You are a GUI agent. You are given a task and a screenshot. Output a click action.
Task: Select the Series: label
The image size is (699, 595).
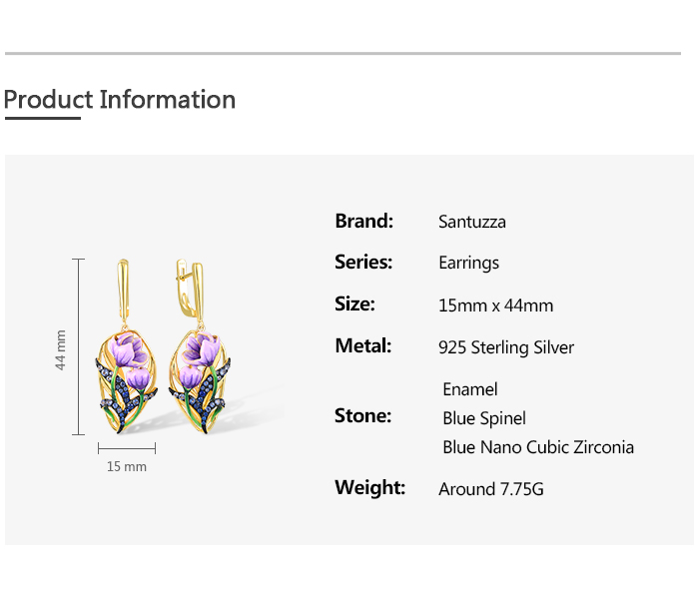coord(363,262)
